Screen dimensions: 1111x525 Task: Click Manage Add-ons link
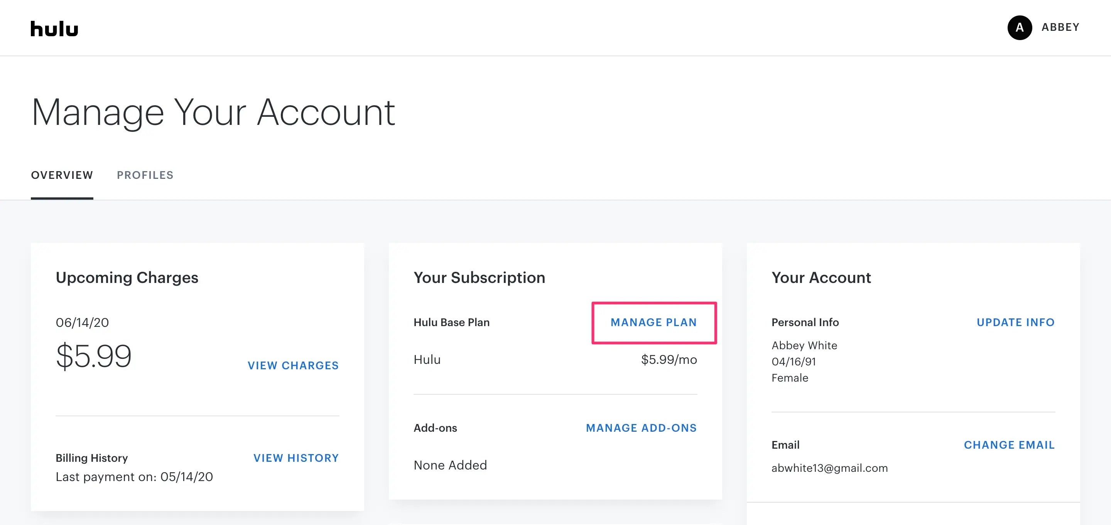641,428
